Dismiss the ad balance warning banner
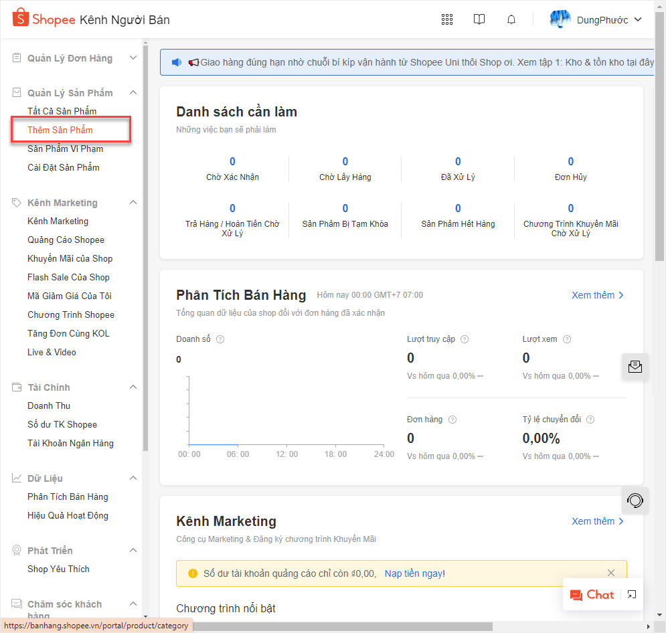 click(x=610, y=573)
